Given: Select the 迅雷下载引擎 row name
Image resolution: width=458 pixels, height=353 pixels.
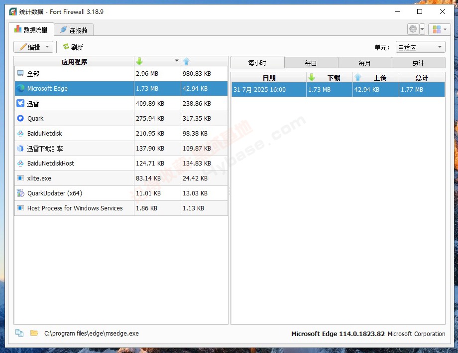Looking at the screenshot, I should [45, 149].
